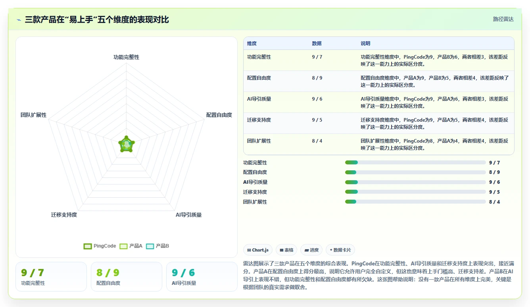Click the summary paragraph below the tags
This screenshot has height=307, width=530.
click(x=379, y=275)
